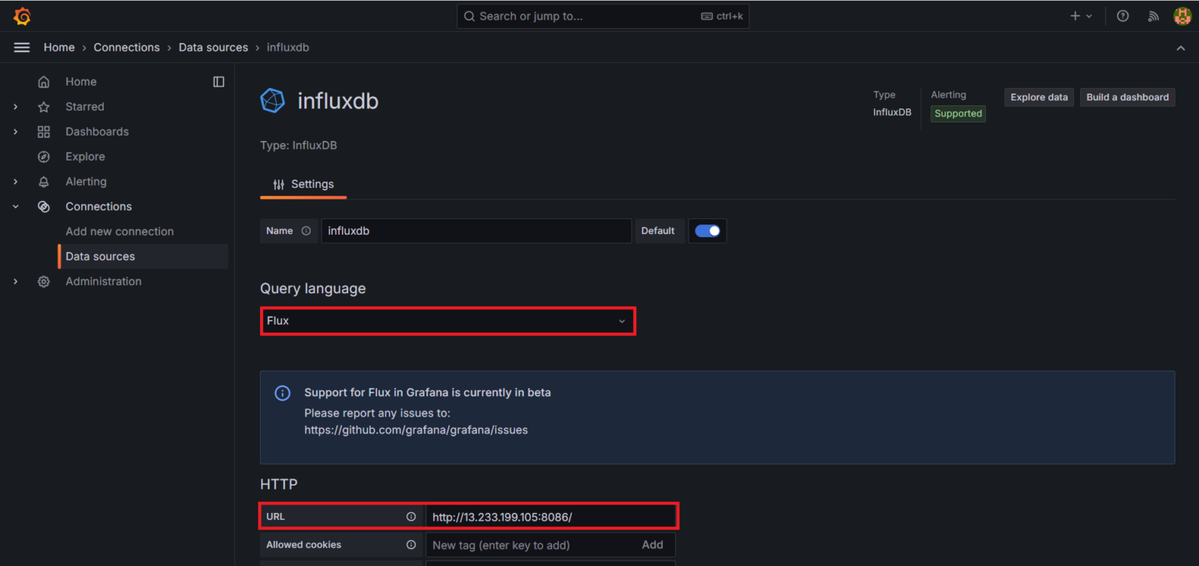Image resolution: width=1199 pixels, height=566 pixels.
Task: Open Data sources from the breadcrumb
Action: tap(213, 47)
